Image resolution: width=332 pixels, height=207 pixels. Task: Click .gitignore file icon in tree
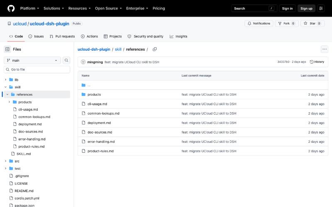pyautogui.click(x=11, y=176)
